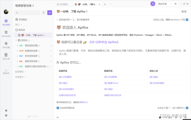
Task: Add a new tab with plus
Action: pos(105,4)
